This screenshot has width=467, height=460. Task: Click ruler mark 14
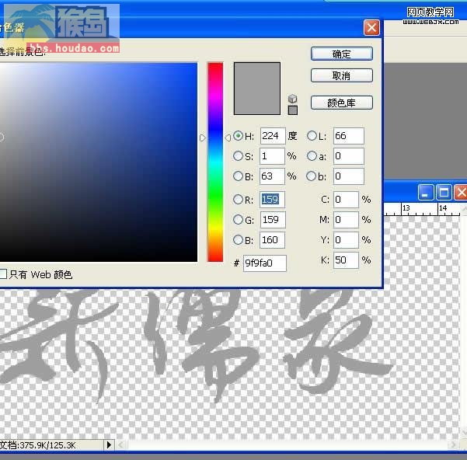pos(443,207)
